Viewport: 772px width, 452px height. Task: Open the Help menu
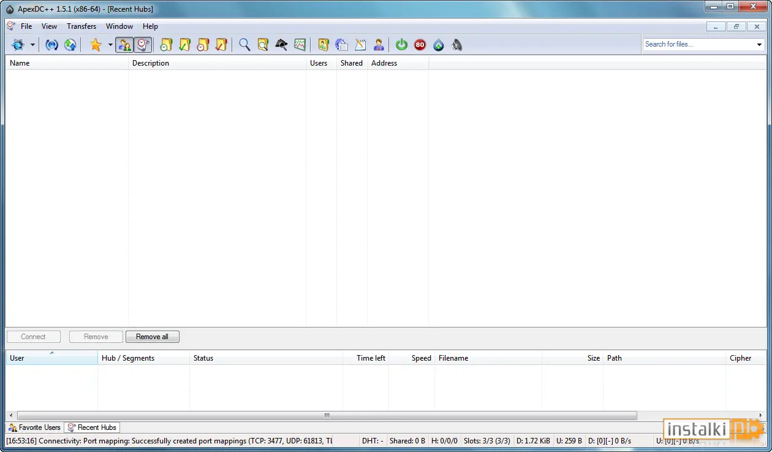pos(150,26)
